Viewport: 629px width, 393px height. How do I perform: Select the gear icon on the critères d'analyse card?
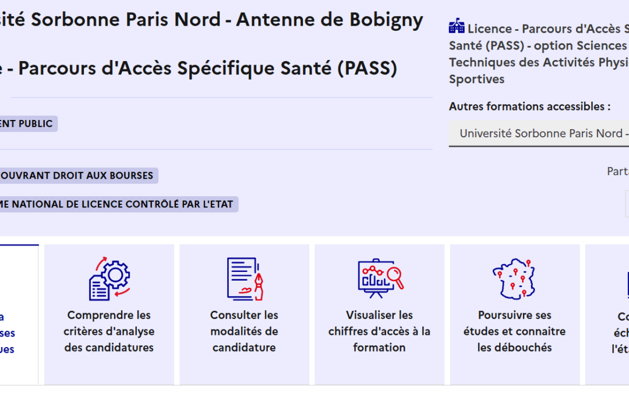click(114, 276)
